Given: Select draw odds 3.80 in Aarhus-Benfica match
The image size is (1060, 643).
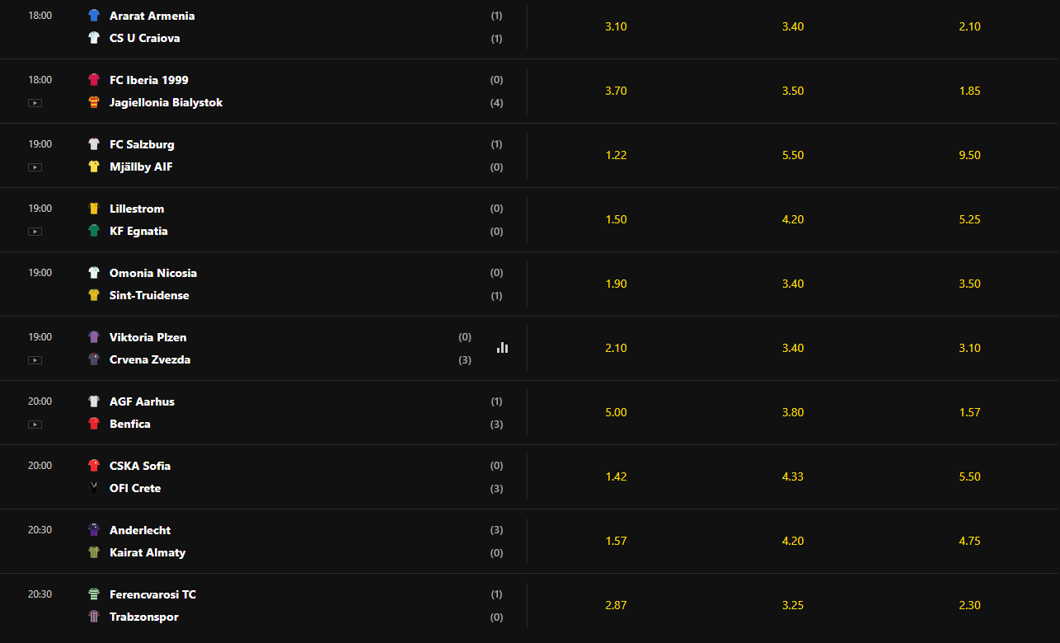Looking at the screenshot, I should coord(793,412).
